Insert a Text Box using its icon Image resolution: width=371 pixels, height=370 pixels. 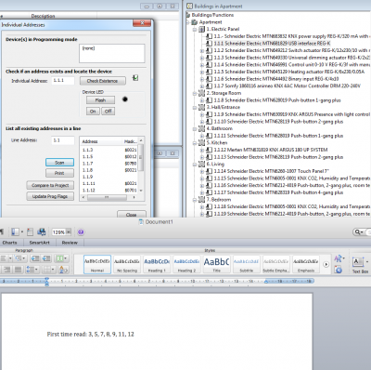pos(358,262)
